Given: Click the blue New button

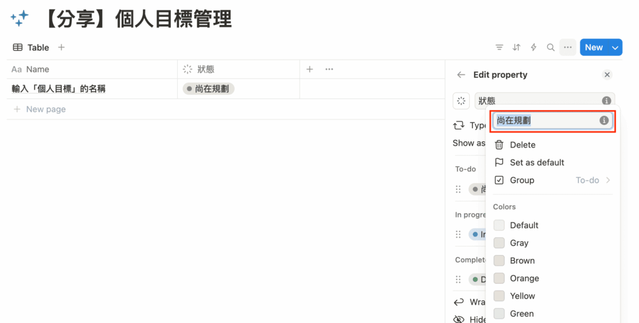Looking at the screenshot, I should click(593, 47).
